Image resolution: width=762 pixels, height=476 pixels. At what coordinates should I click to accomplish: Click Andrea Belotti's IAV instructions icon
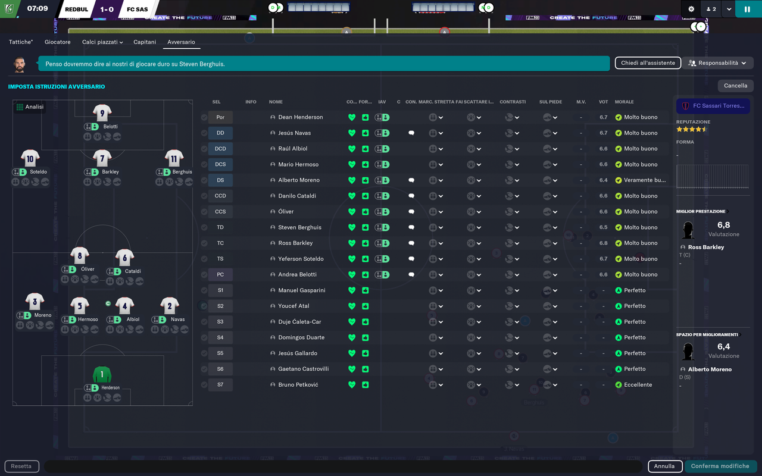pyautogui.click(x=382, y=275)
